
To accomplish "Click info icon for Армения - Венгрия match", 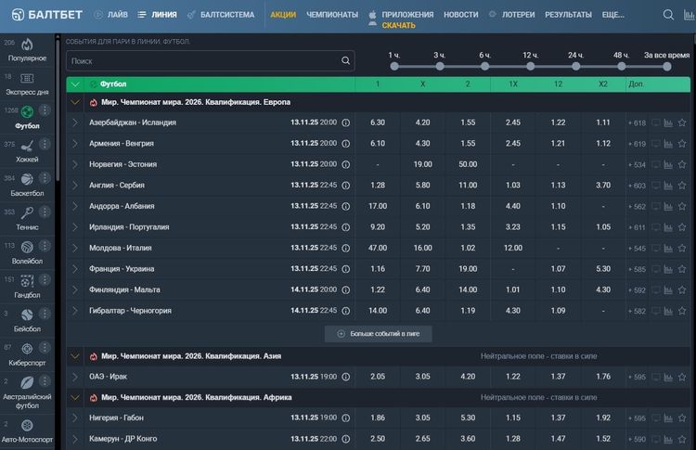I will (x=346, y=144).
